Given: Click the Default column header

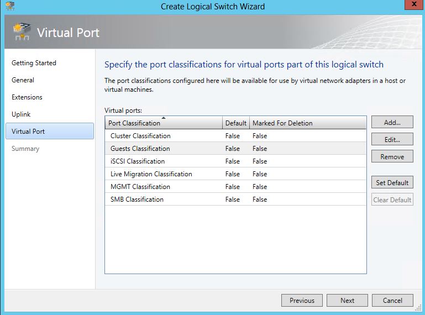Looking at the screenshot, I should click(235, 123).
